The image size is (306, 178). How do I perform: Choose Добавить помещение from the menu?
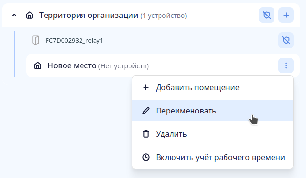pyautogui.click(x=213, y=87)
